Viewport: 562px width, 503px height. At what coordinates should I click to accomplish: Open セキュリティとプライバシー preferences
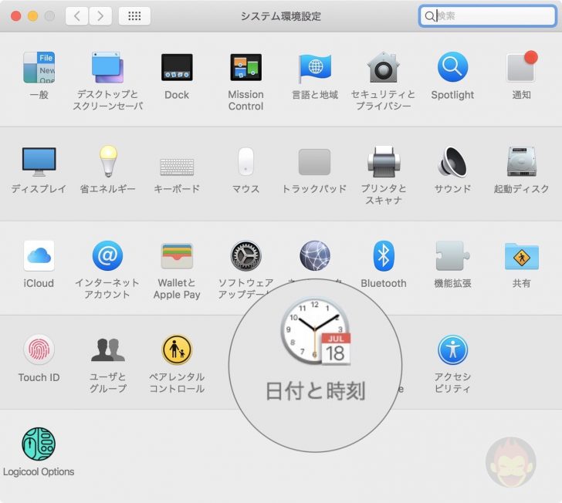pos(384,67)
